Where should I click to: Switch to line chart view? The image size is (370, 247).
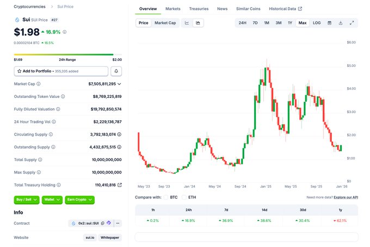pyautogui.click(x=187, y=23)
